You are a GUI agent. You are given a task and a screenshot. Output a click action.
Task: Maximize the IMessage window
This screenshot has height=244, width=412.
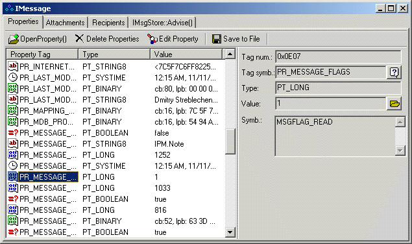pyautogui.click(x=391, y=8)
